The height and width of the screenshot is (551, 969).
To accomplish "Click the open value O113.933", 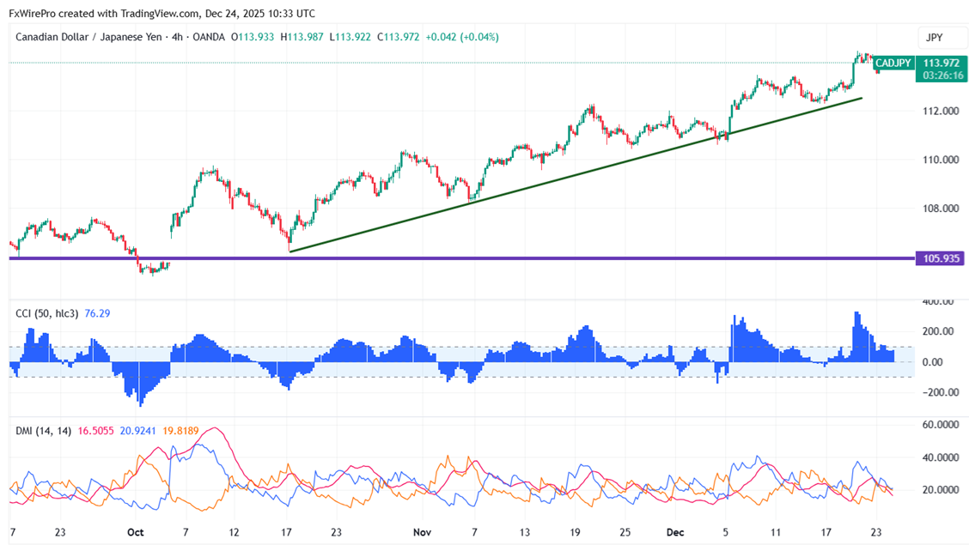I will point(253,37).
